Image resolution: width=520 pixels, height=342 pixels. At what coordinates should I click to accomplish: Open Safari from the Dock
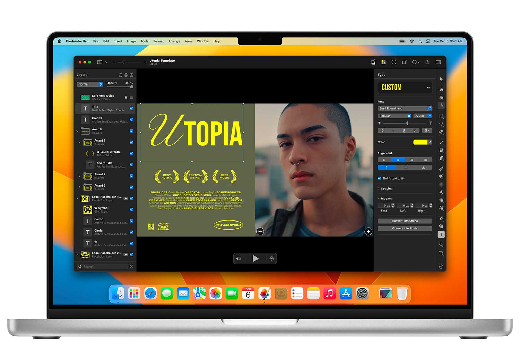(150, 294)
